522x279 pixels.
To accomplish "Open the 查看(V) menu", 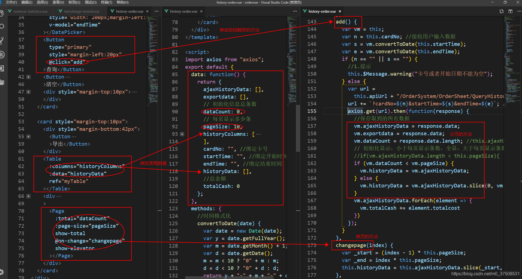I will (x=58, y=2).
